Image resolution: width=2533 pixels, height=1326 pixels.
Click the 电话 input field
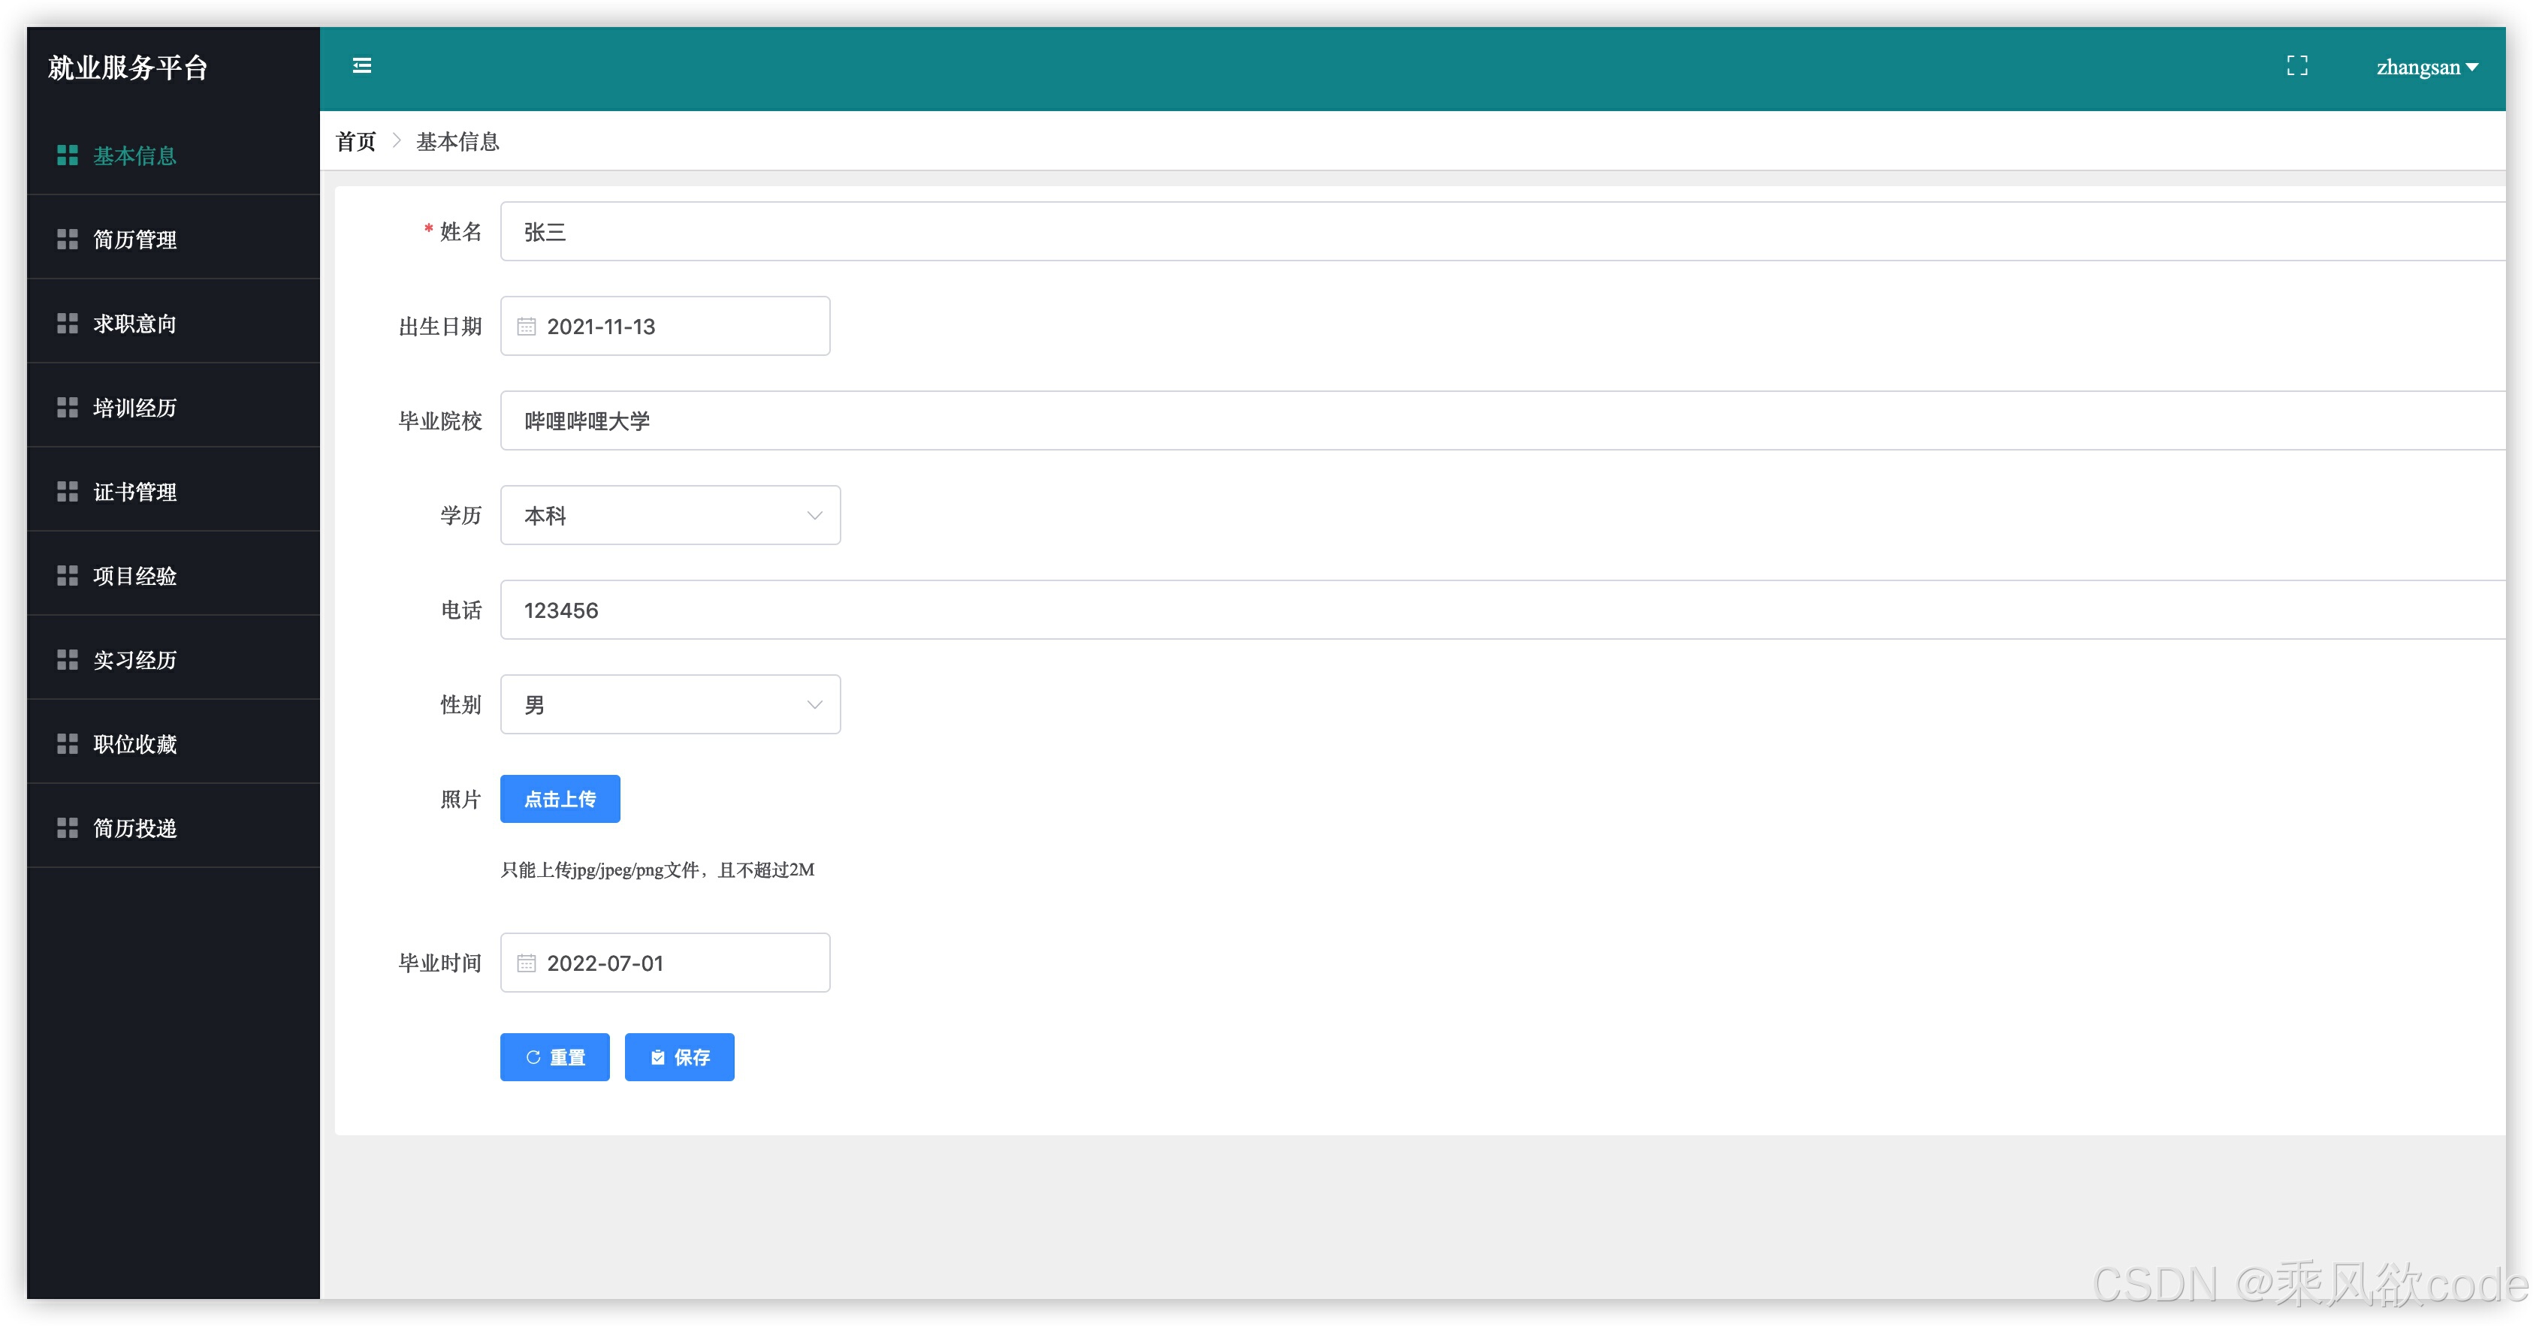click(1475, 610)
